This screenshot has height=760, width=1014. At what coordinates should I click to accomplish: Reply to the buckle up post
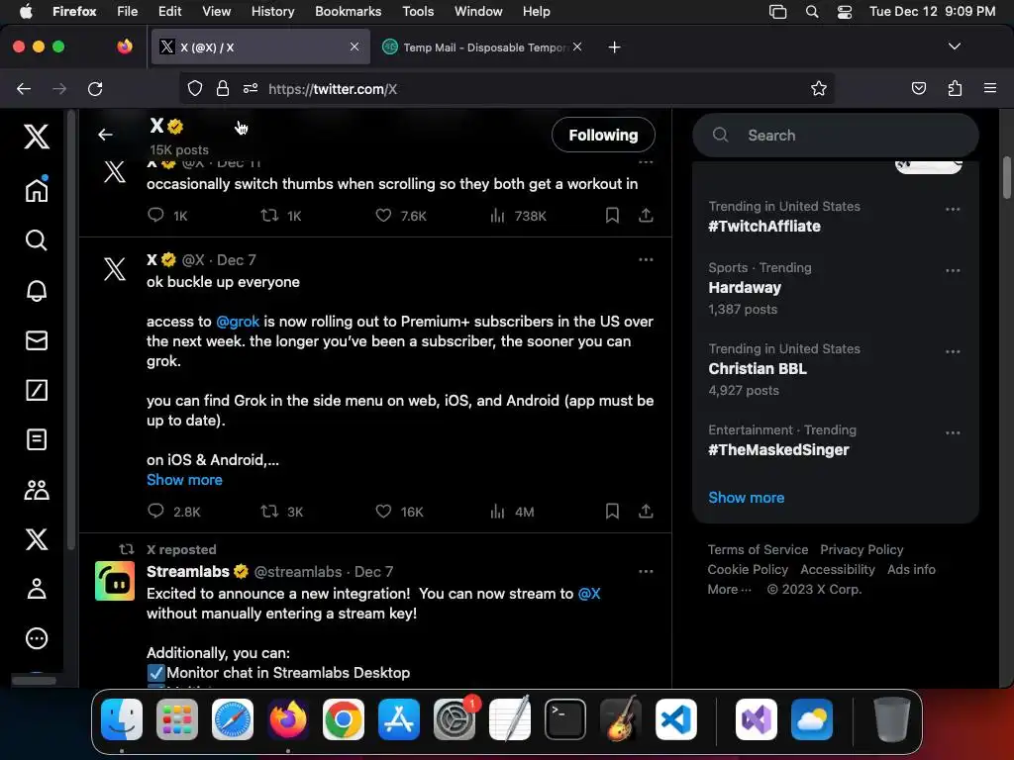[155, 512]
